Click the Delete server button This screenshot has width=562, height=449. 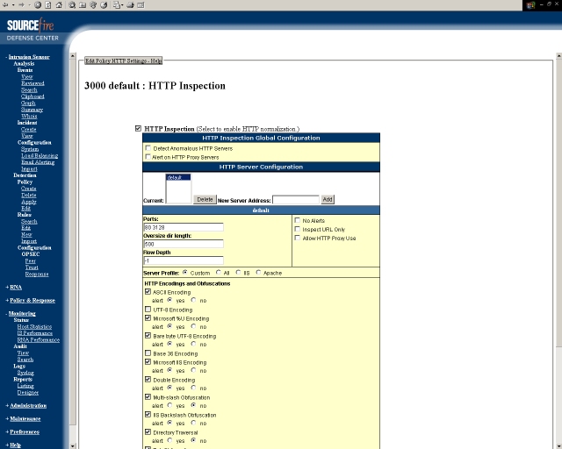(205, 199)
